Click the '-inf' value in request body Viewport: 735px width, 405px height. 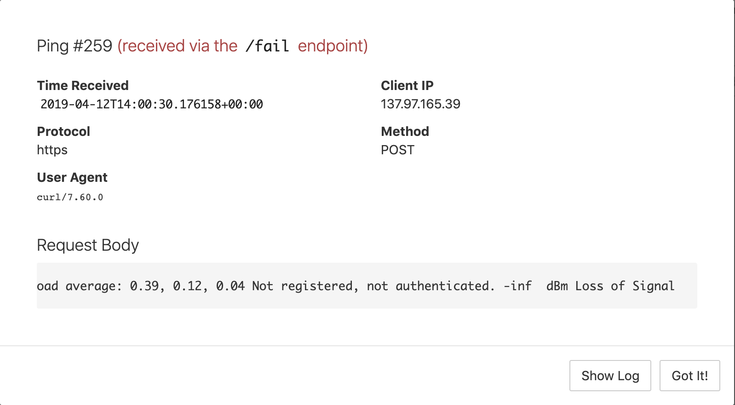pyautogui.click(x=517, y=286)
